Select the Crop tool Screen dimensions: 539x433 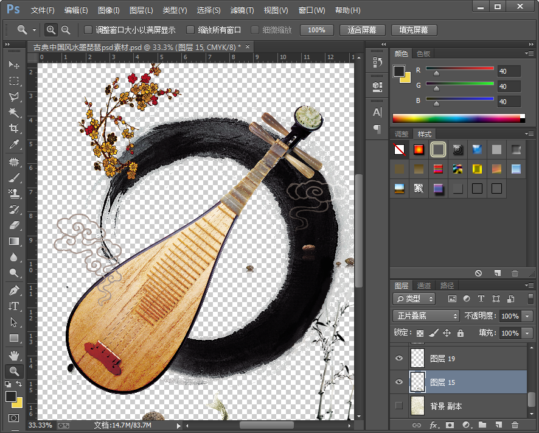[13, 128]
